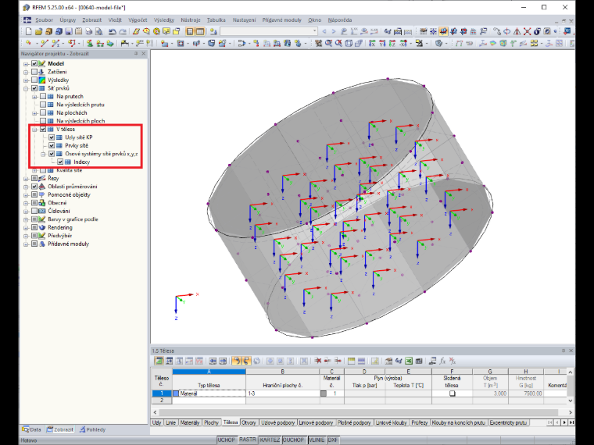The width and height of the screenshot is (594, 445).
Task: Uncheck Prvky sítě checkbox
Action: 52,146
